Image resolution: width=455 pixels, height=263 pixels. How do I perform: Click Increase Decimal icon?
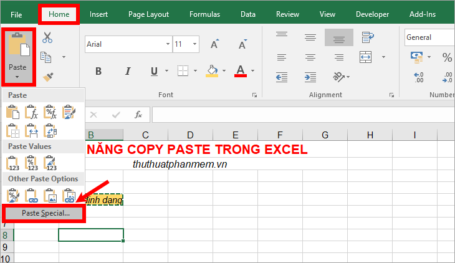(x=419, y=77)
